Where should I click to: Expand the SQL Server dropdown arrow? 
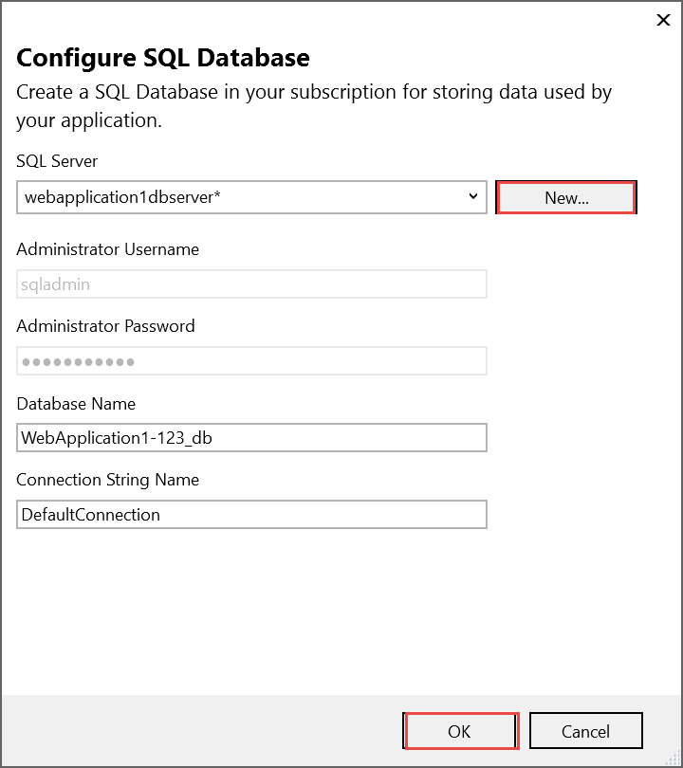click(x=473, y=197)
